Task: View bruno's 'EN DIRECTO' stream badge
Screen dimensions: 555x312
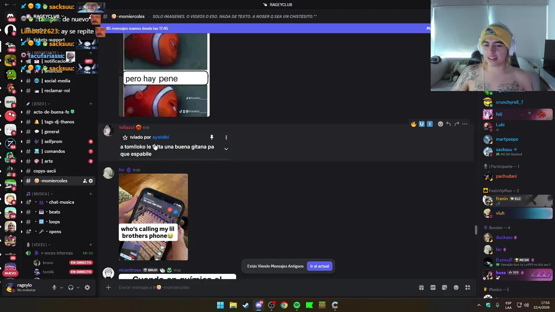Action: point(81,263)
